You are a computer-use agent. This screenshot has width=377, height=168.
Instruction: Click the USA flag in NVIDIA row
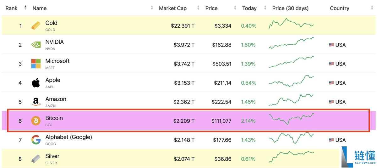click(x=331, y=45)
